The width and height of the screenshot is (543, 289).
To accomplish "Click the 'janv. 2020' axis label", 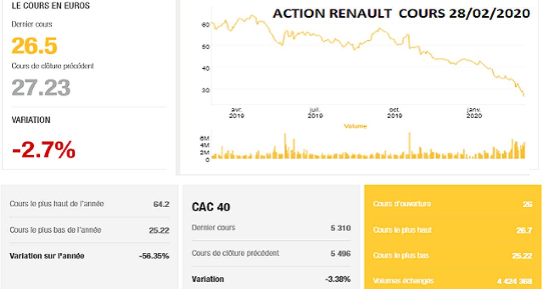I will 474,113.
